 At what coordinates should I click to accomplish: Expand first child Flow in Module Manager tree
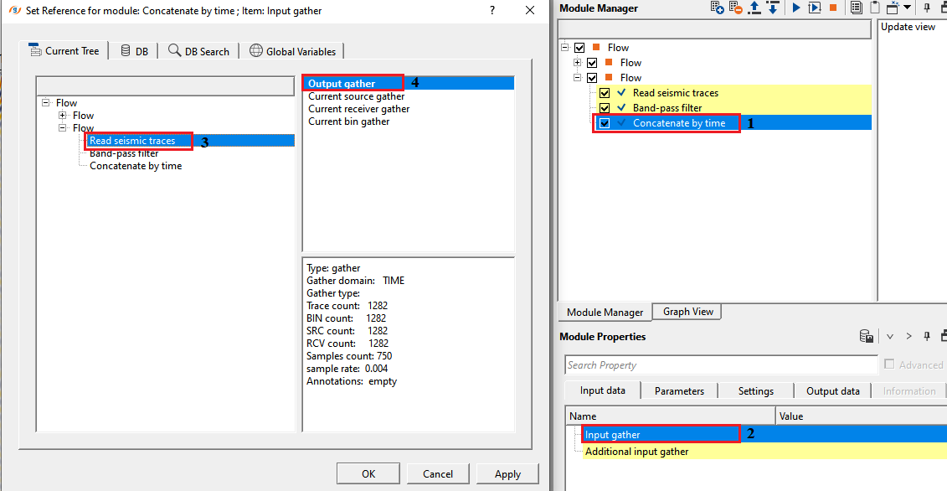click(x=578, y=62)
